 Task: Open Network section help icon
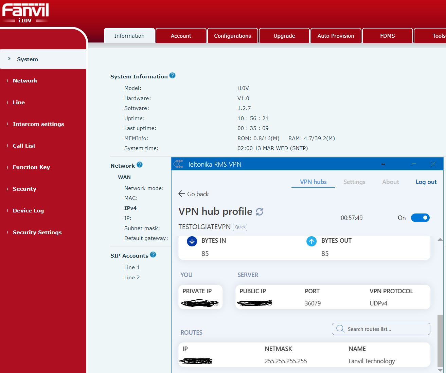[x=140, y=165]
